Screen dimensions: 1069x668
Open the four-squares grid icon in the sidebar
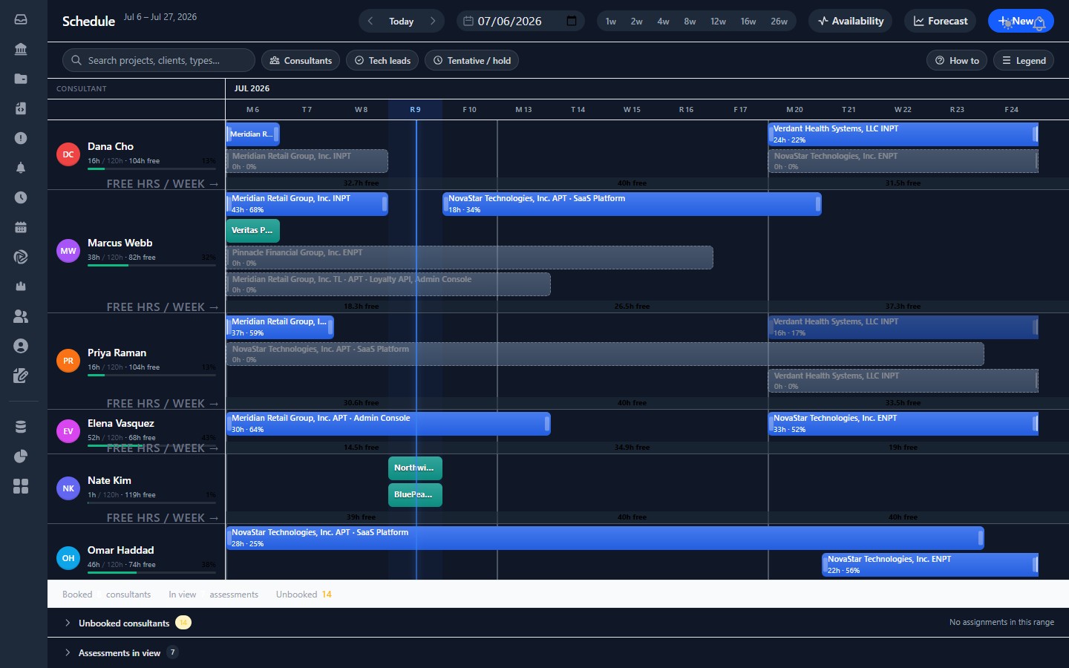click(x=21, y=486)
